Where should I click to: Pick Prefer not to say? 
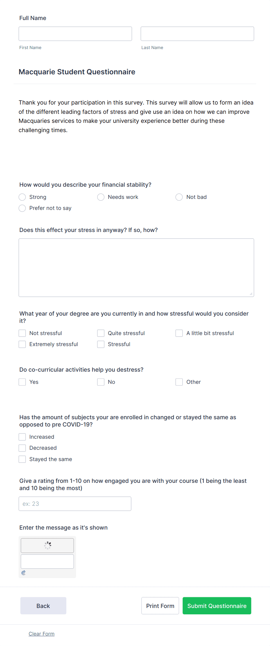point(22,208)
